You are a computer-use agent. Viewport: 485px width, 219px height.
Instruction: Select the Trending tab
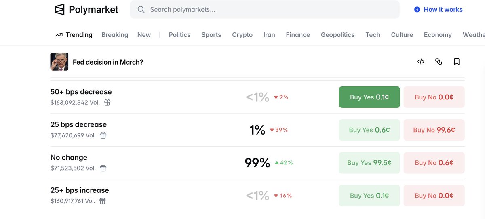(74, 35)
